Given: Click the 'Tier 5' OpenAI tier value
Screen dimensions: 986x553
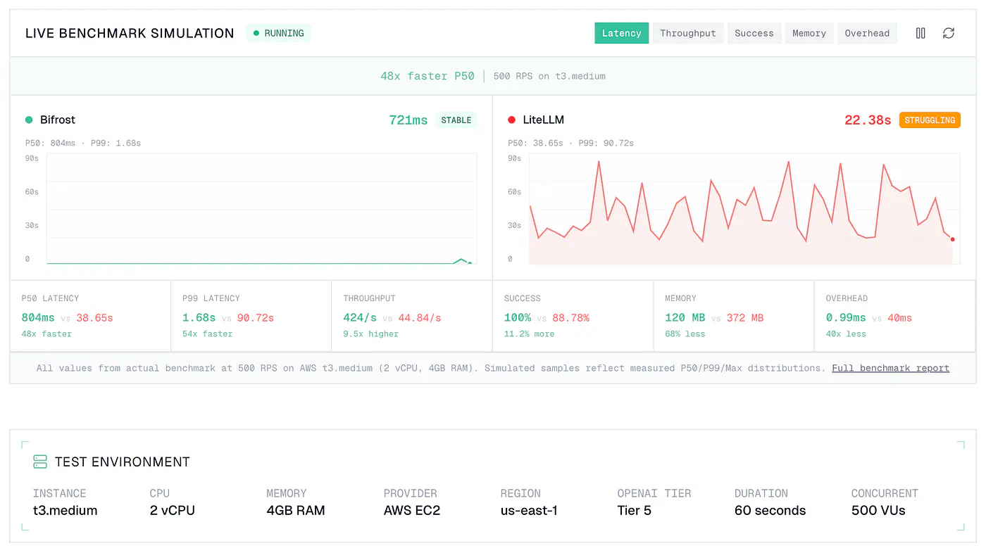Looking at the screenshot, I should pyautogui.click(x=635, y=511).
